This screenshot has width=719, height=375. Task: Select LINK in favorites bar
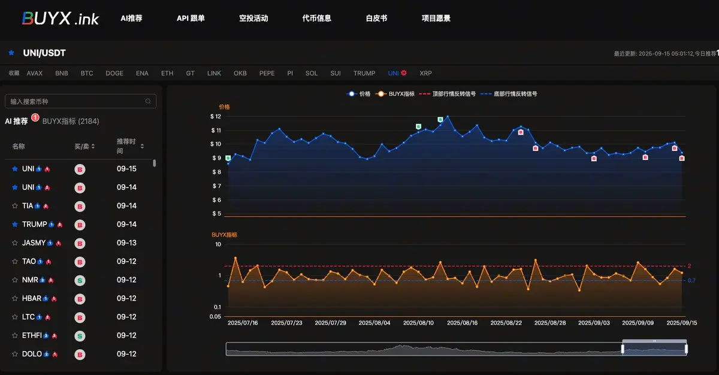pos(214,73)
